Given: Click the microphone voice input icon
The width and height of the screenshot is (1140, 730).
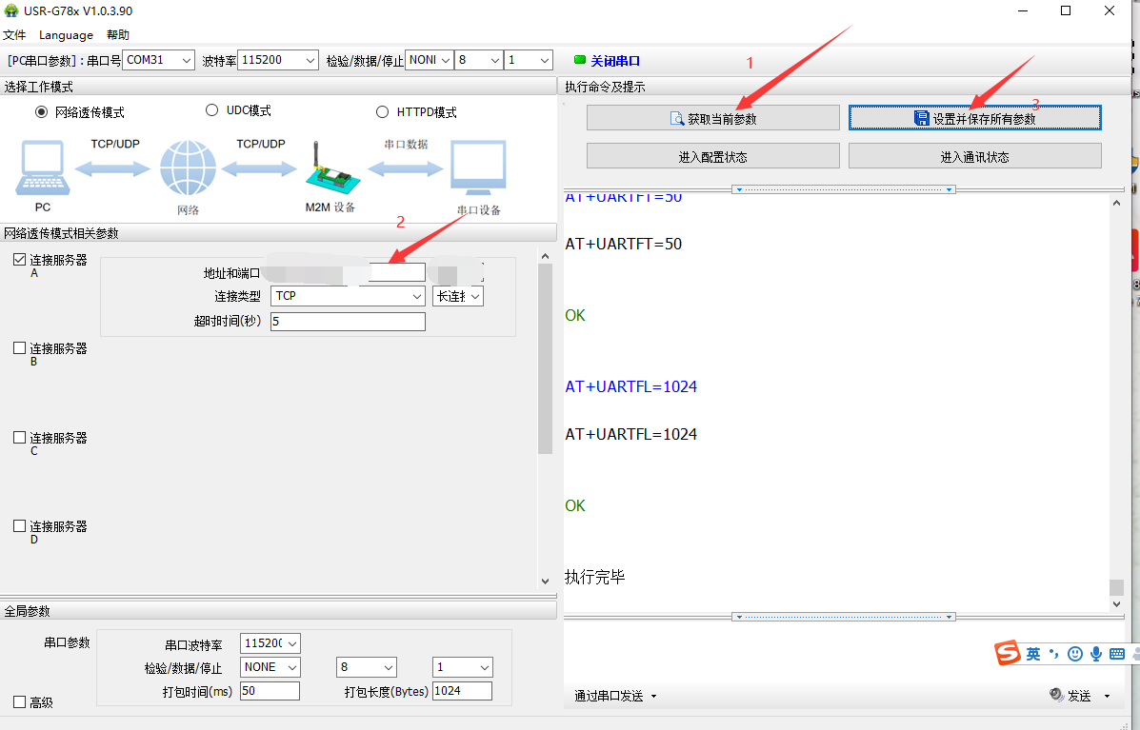Looking at the screenshot, I should point(1096,654).
